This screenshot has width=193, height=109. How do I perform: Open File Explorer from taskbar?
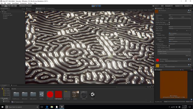52,107
